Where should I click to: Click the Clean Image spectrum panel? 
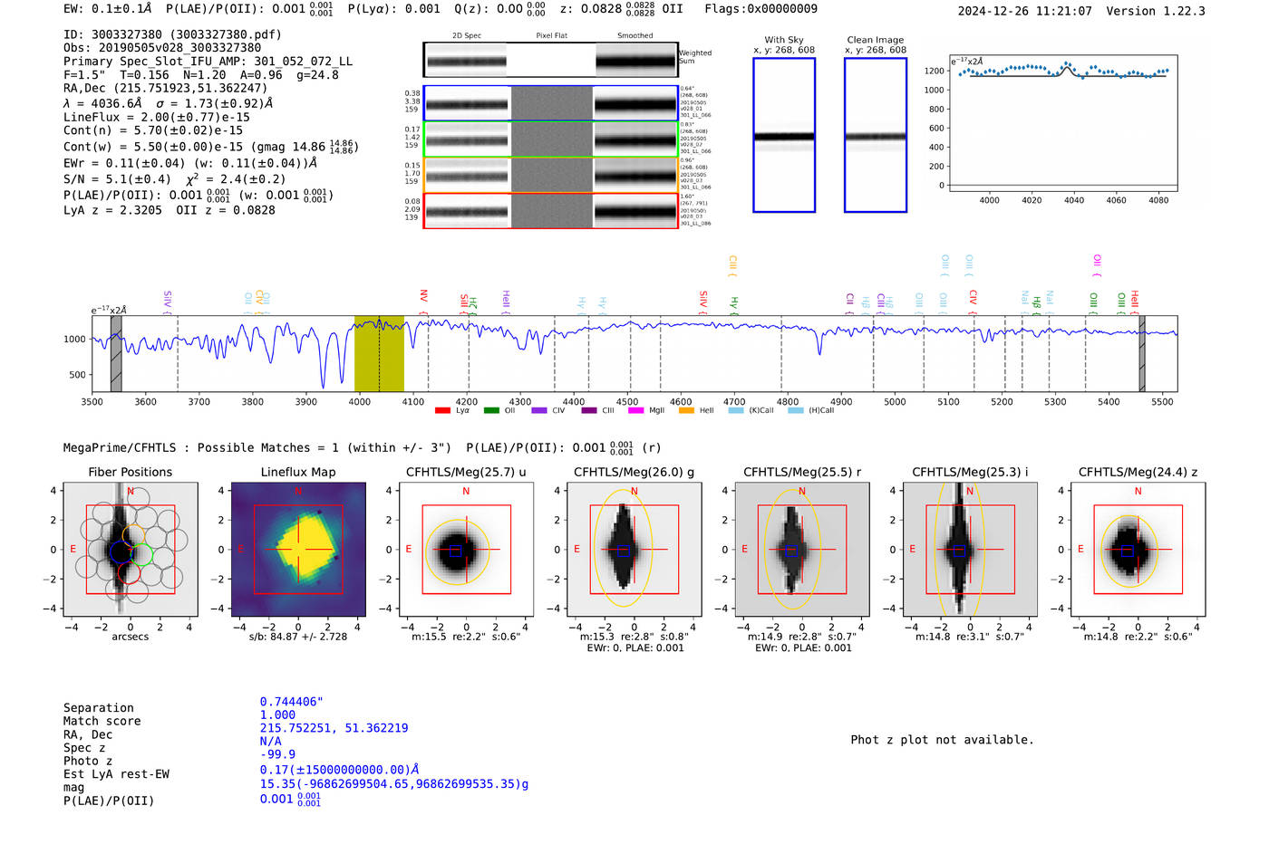pyautogui.click(x=876, y=135)
